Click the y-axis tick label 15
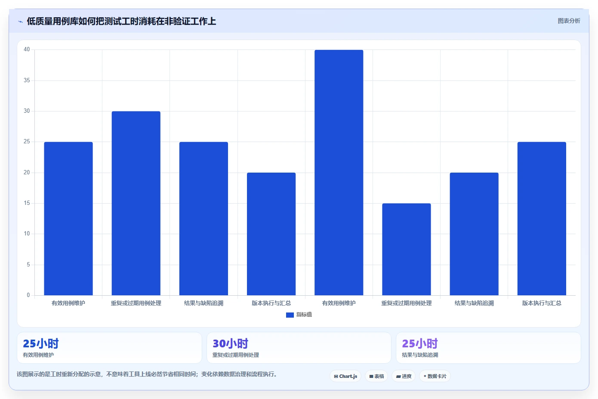598x399 pixels. [27, 203]
